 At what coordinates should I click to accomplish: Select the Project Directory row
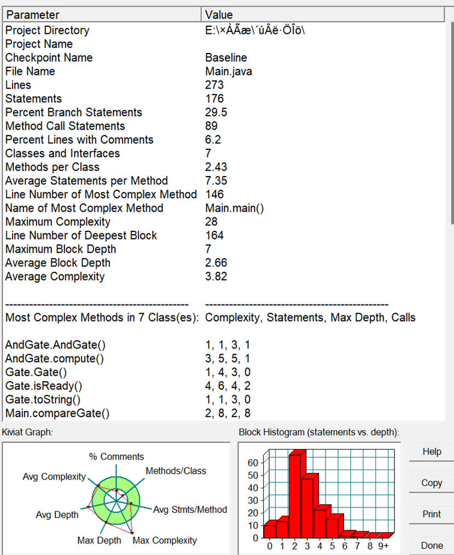pos(223,31)
